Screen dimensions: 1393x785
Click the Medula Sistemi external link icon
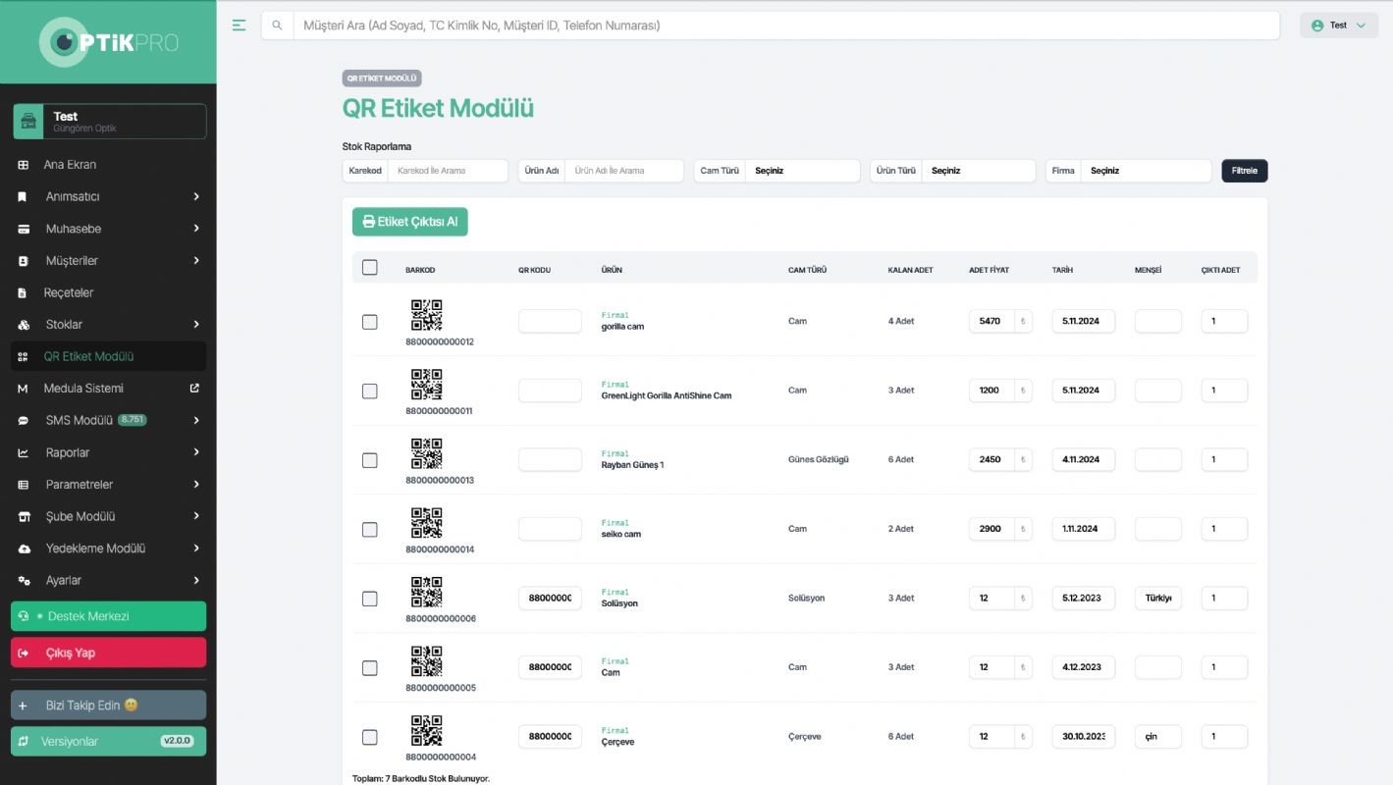click(194, 389)
